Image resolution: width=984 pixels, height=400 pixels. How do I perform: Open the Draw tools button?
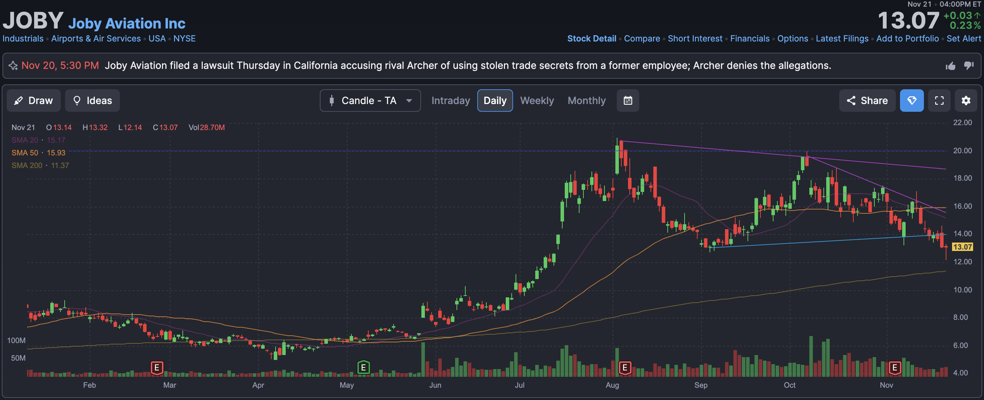34,101
